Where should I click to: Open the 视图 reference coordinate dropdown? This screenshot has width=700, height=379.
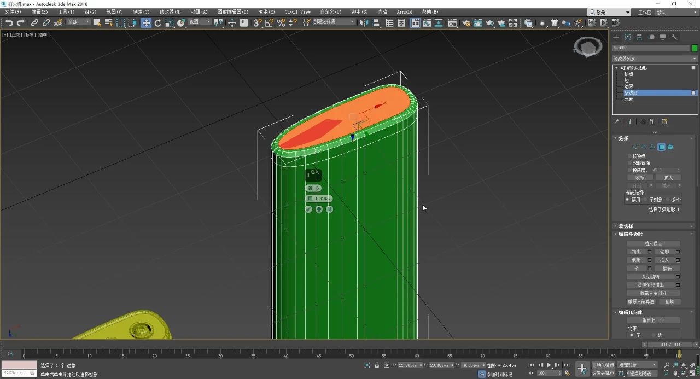tap(200, 22)
